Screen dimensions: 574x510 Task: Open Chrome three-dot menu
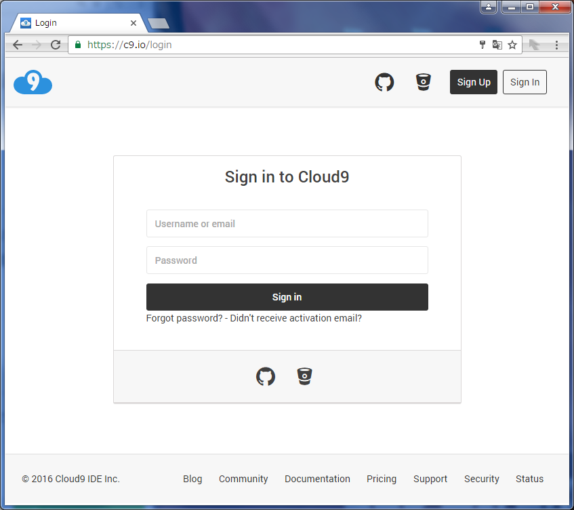(556, 45)
